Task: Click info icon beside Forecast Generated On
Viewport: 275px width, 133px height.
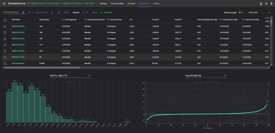Action: pyautogui.click(x=85, y=20)
